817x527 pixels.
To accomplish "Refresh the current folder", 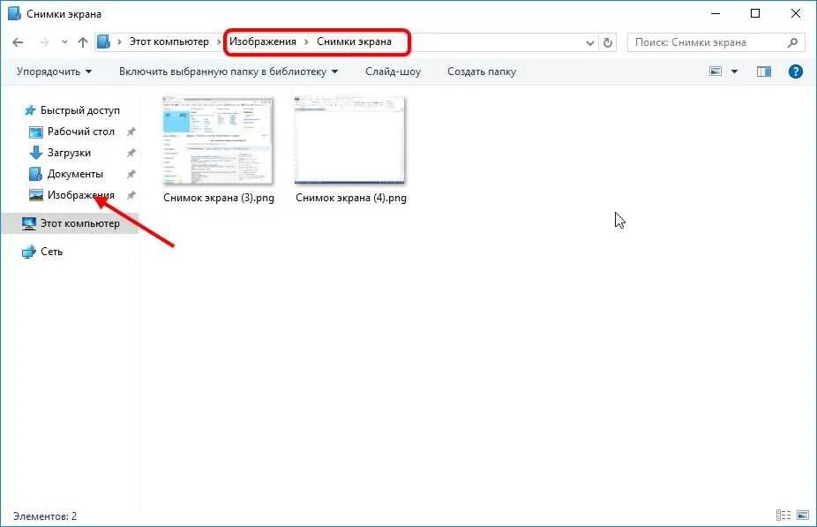I will coord(608,42).
